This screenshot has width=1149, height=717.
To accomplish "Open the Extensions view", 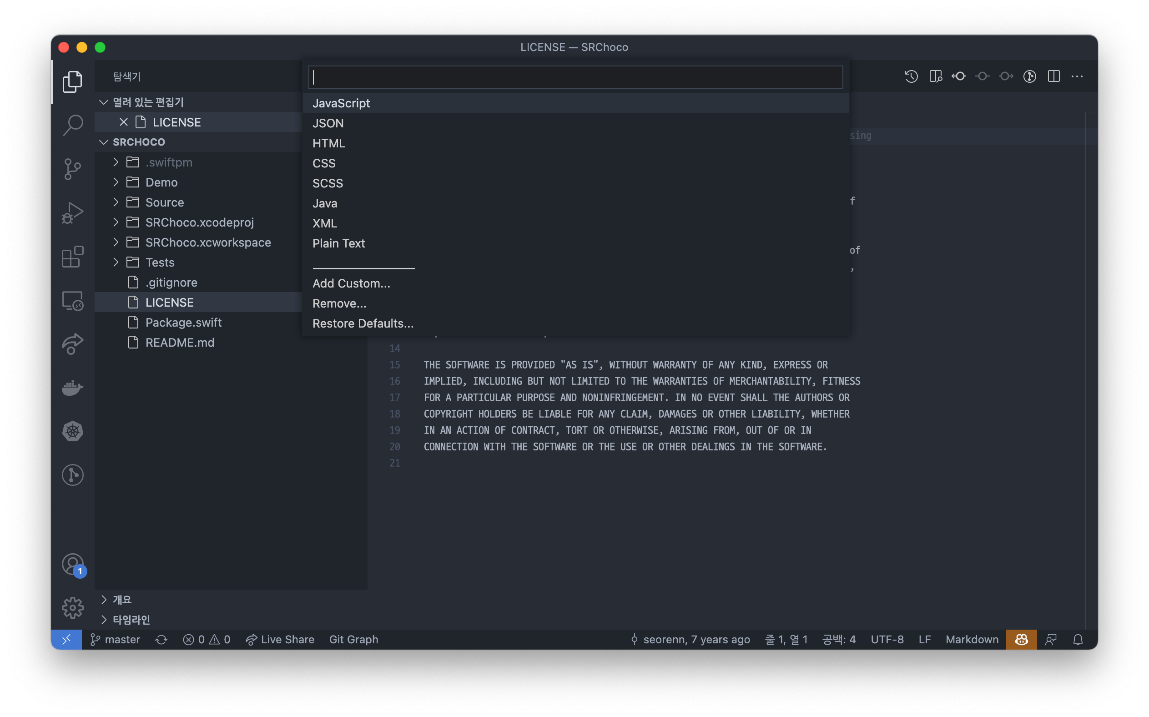I will point(72,257).
